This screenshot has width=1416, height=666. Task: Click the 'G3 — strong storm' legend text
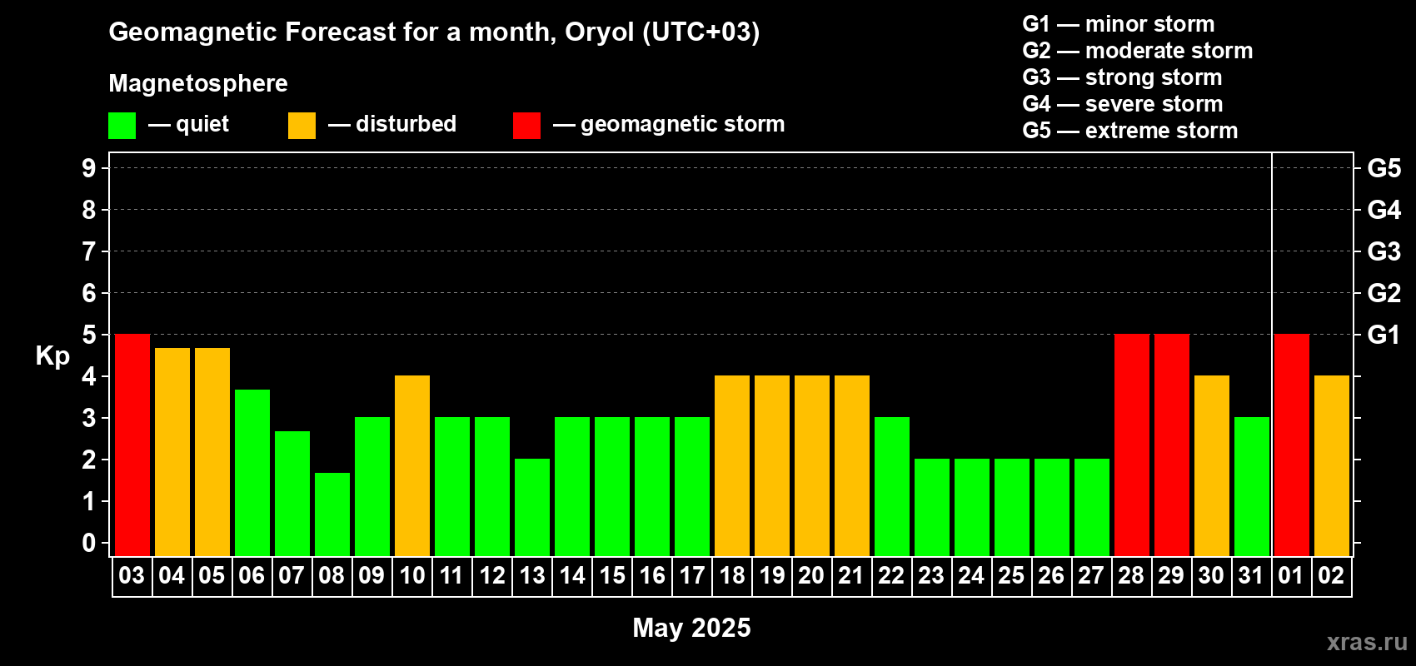[x=1122, y=77]
